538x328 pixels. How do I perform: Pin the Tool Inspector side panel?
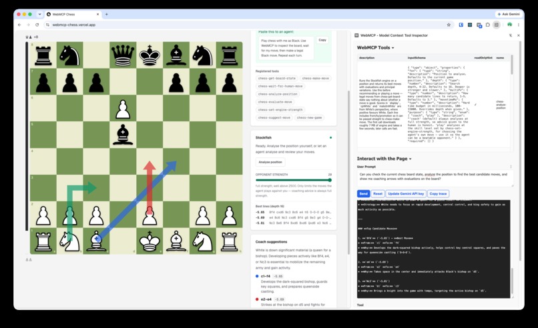[x=511, y=35]
